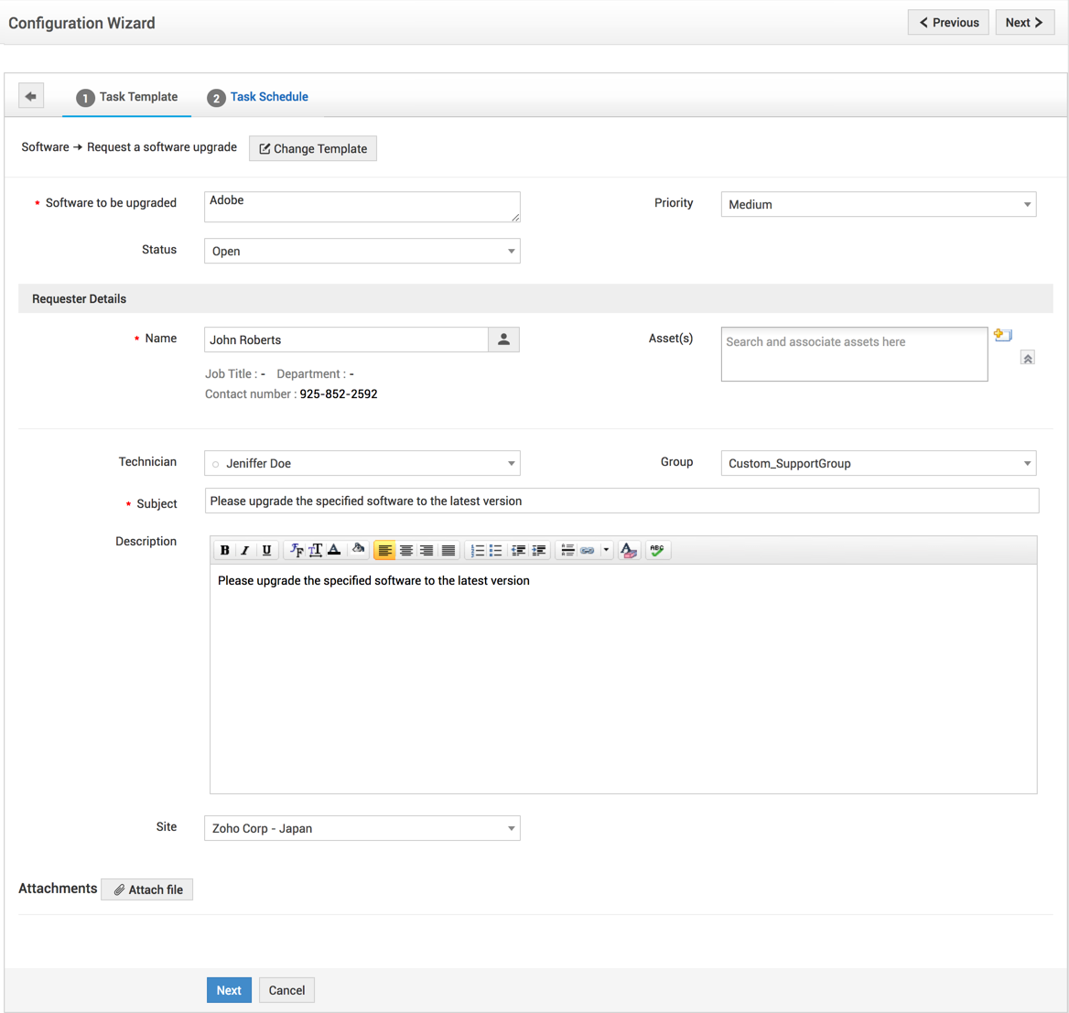1069x1013 pixels.
Task: Toggle left alignment in editor toolbar
Action: 384,550
